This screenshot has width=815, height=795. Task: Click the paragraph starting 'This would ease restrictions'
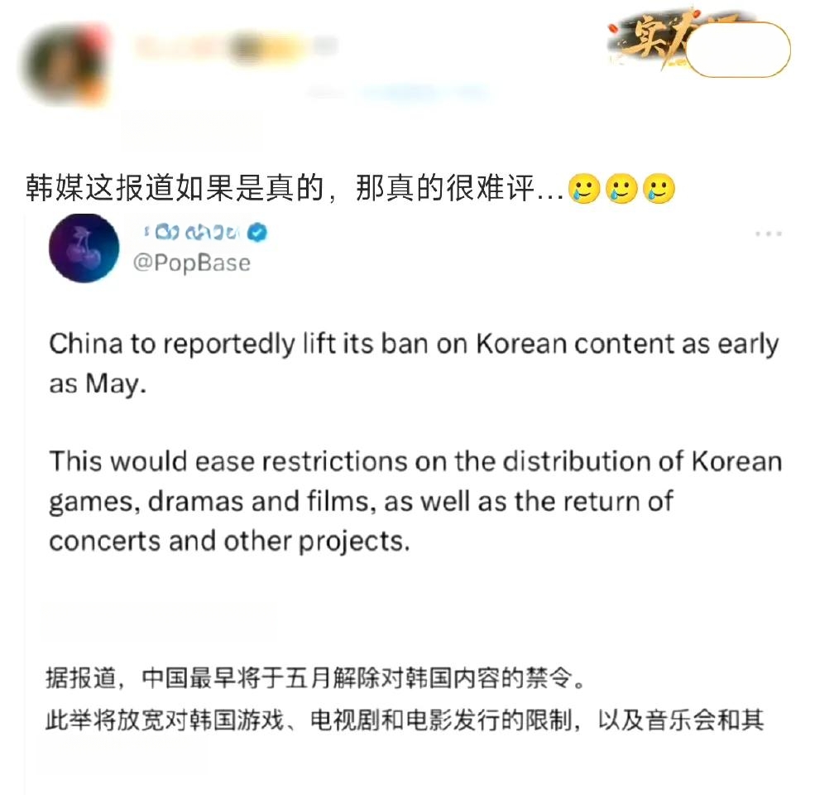[x=415, y=501]
